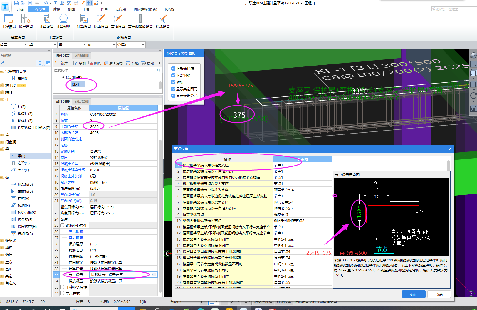Click the sum Σ icon in title toolbar
Image resolution: width=477 pixels, height=310 pixels.
click(x=55, y=3)
